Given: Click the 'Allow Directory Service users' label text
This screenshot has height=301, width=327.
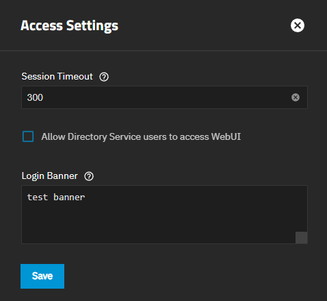Looking at the screenshot, I should tap(141, 136).
